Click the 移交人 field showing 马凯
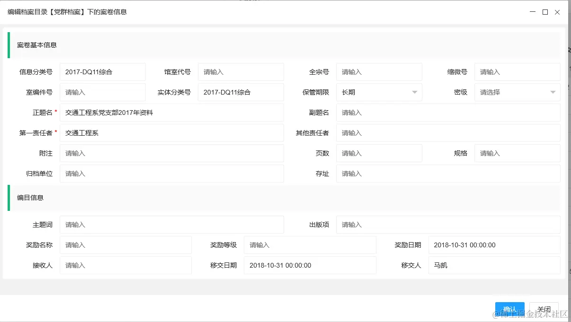The height and width of the screenshot is (322, 571). click(494, 265)
